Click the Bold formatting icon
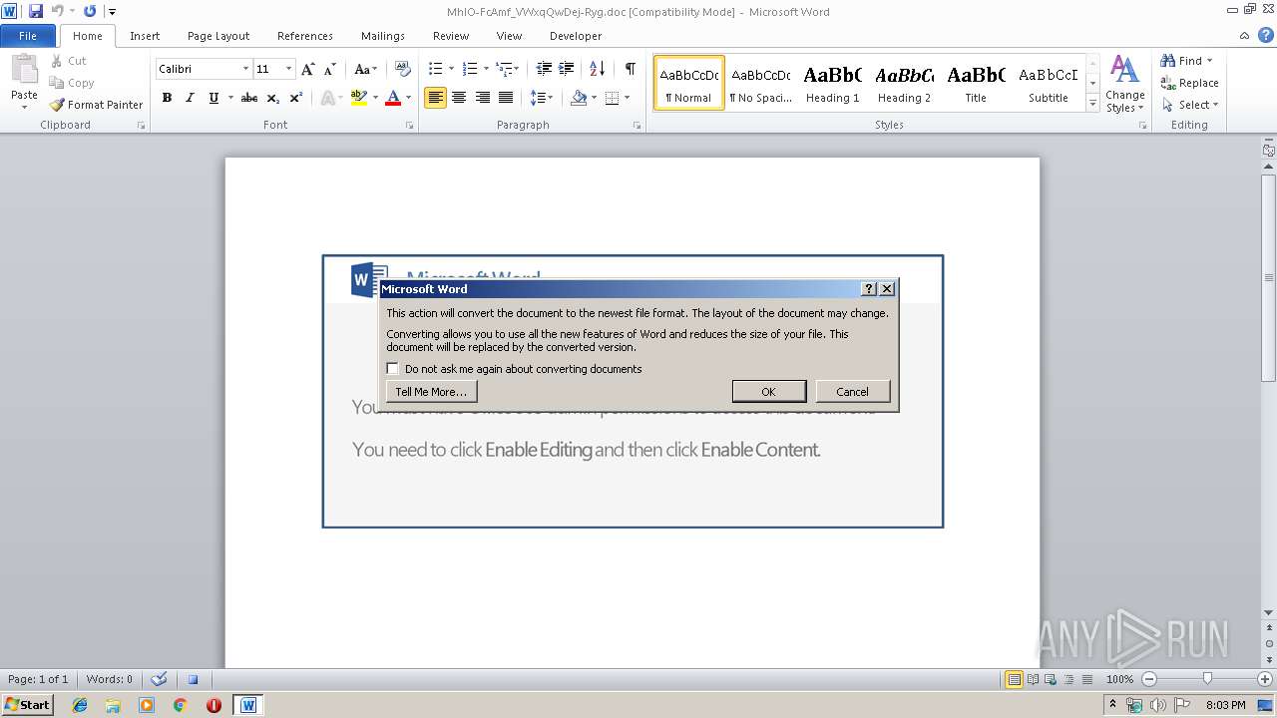 [167, 98]
